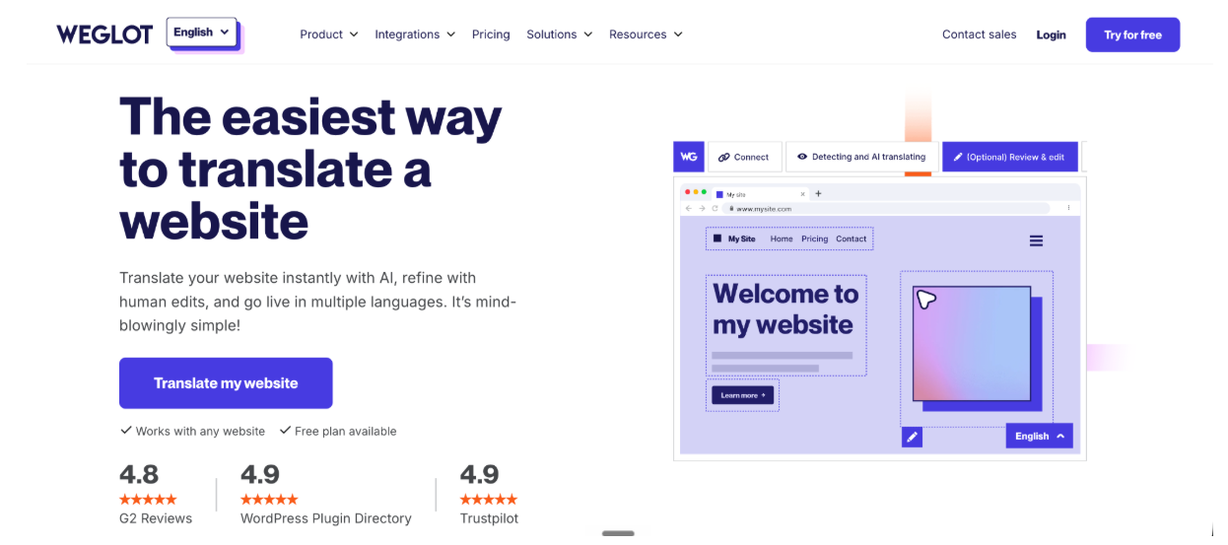Click the My Site demo logo
1228x545 pixels.
pyautogui.click(x=734, y=238)
